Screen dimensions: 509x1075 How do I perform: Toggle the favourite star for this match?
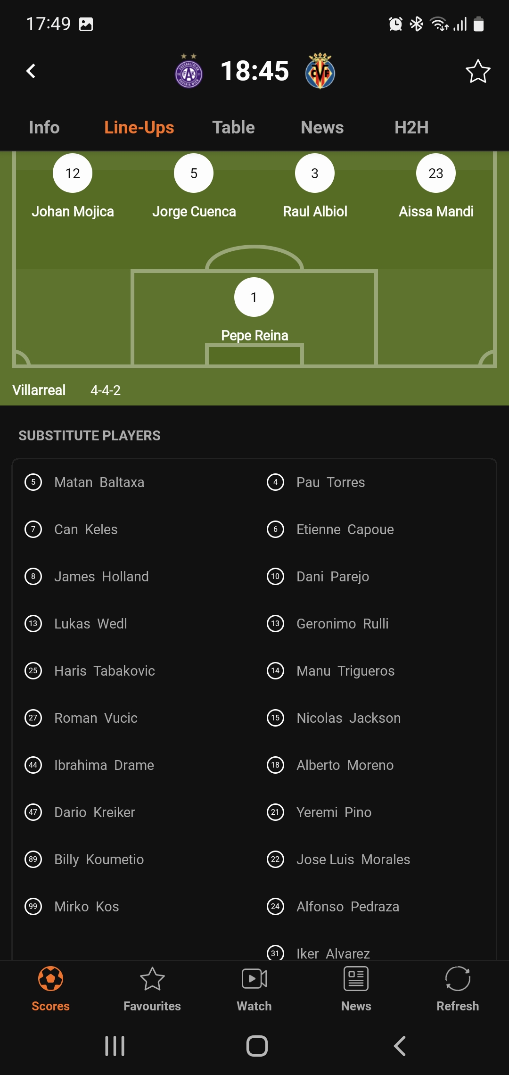pyautogui.click(x=478, y=71)
